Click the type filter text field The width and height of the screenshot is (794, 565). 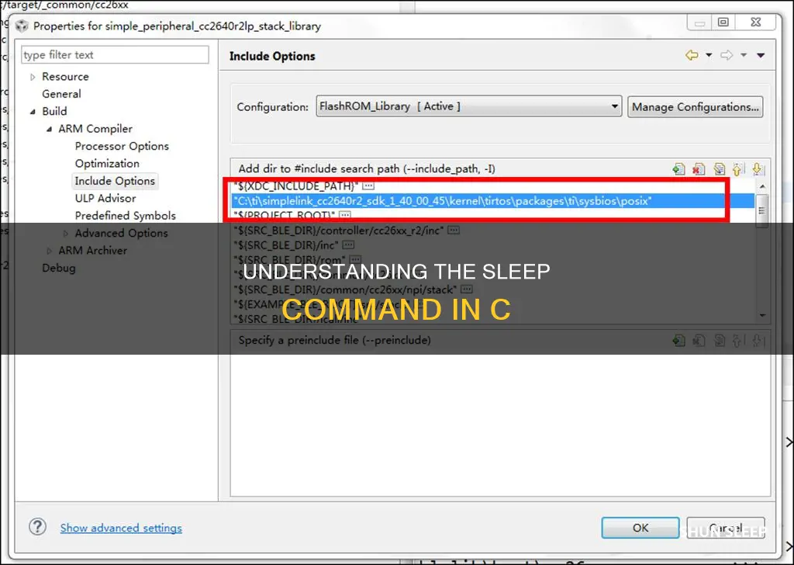(x=115, y=55)
